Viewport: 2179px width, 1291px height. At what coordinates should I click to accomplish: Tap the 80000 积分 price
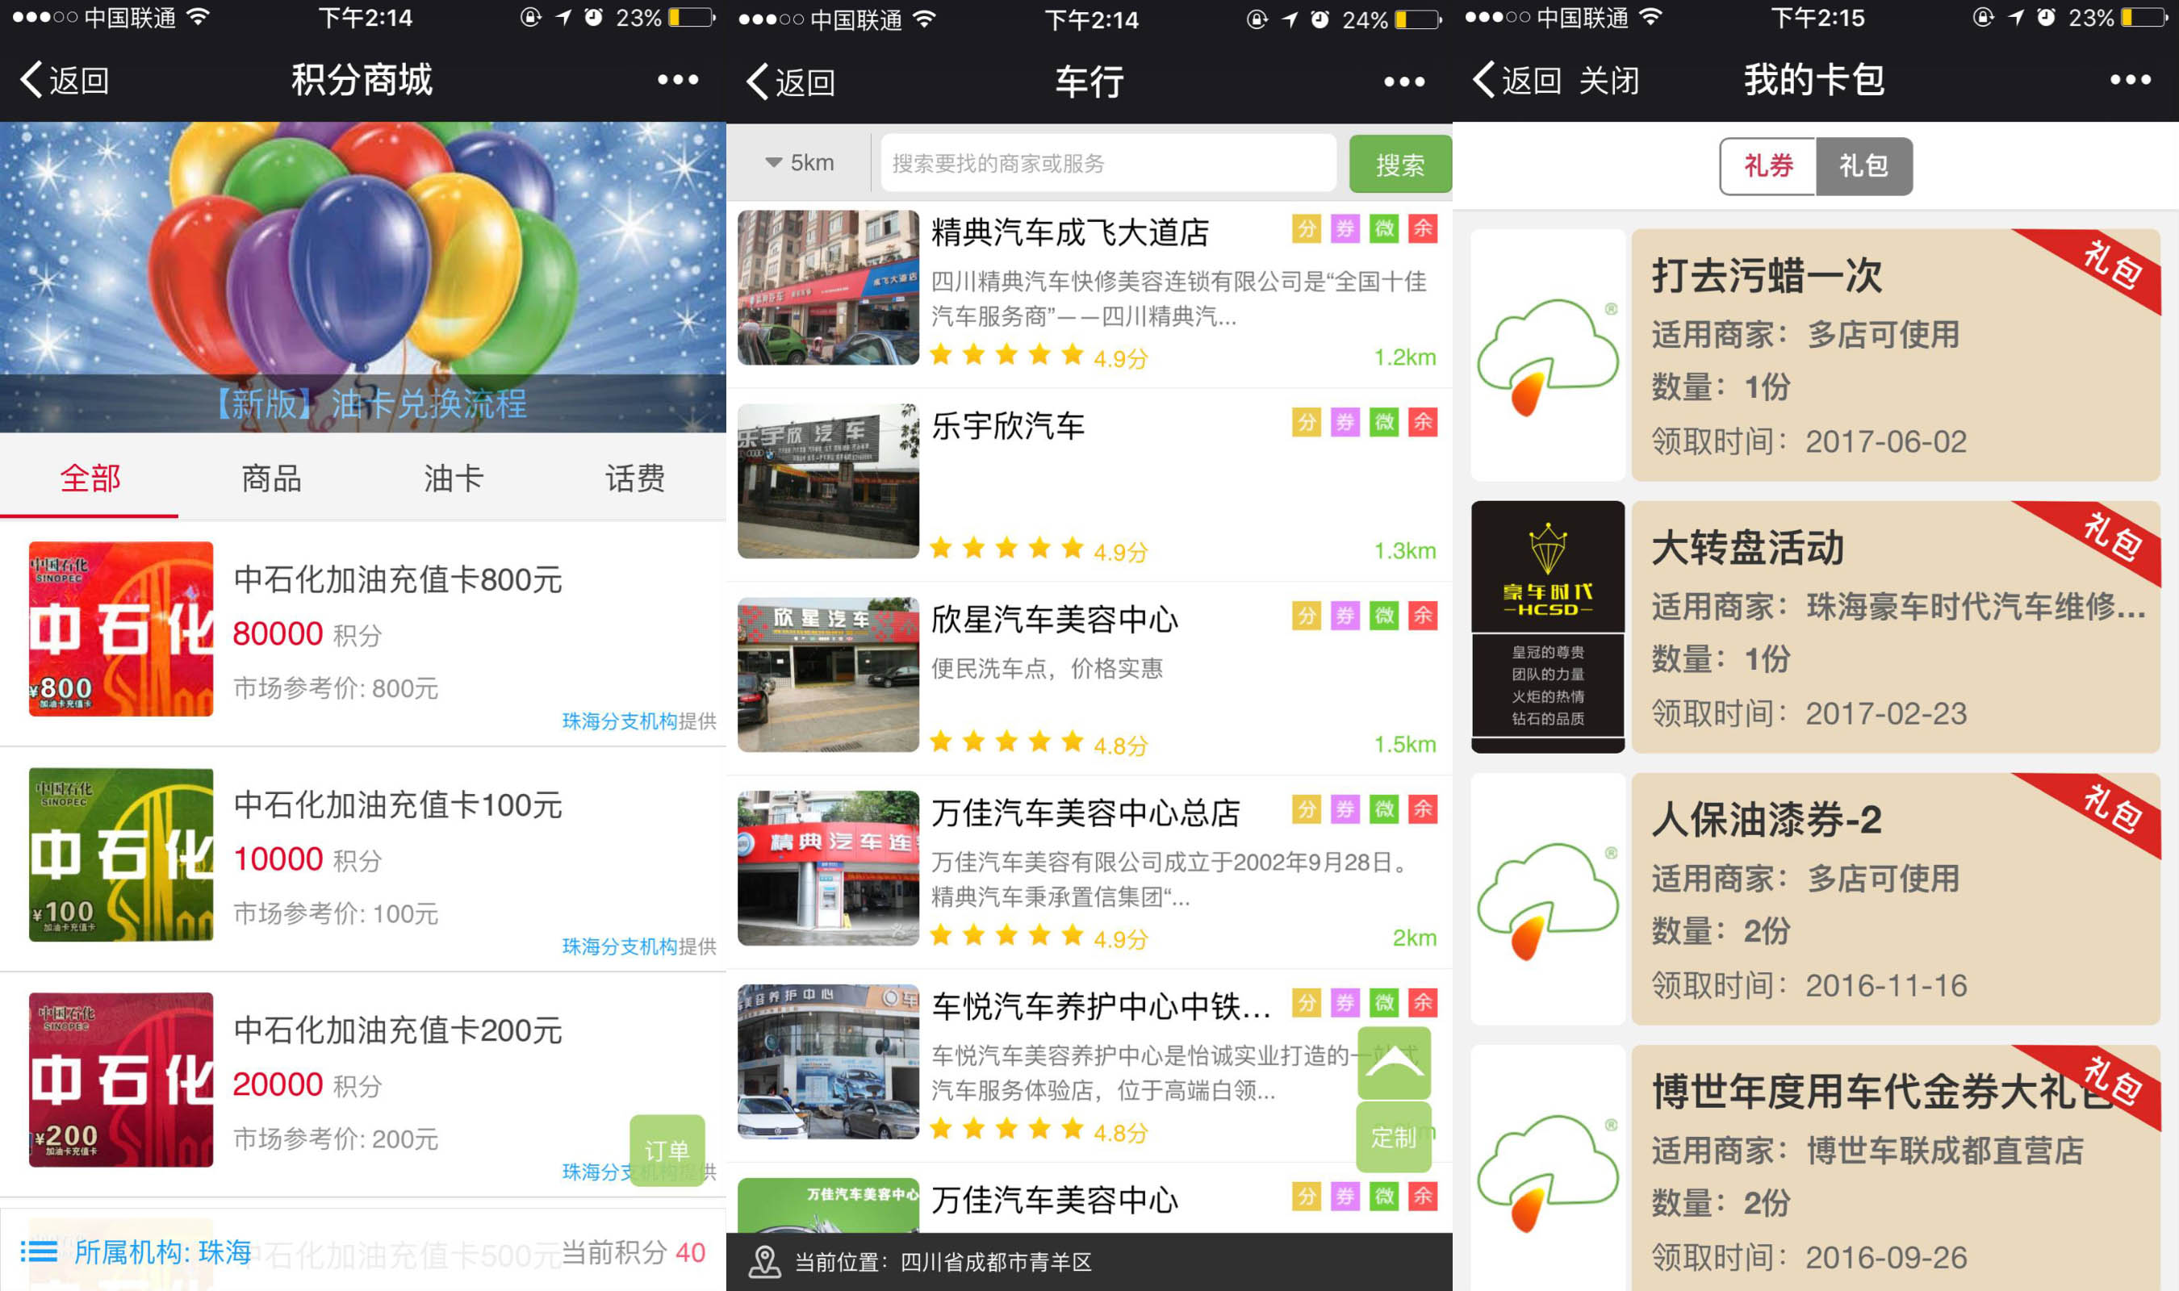tap(307, 634)
